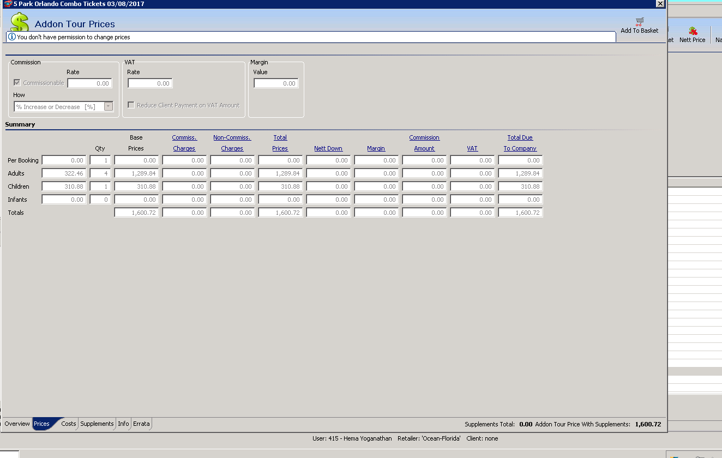Viewport: 722px width, 458px height.
Task: Select the Children unit price field left of Qty
Action: coord(64,186)
